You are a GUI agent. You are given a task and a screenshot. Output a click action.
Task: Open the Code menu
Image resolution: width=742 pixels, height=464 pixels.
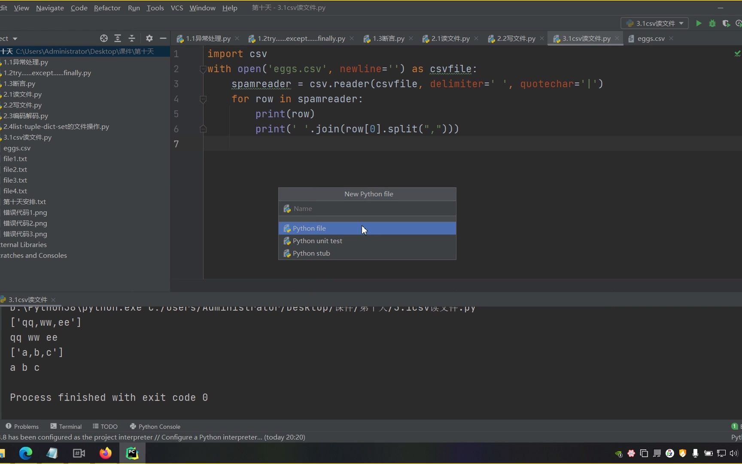click(79, 8)
